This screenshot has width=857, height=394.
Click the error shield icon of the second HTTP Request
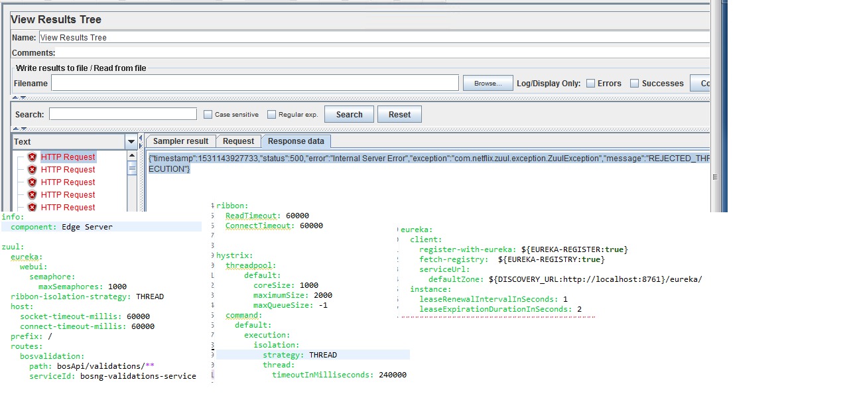pos(32,170)
